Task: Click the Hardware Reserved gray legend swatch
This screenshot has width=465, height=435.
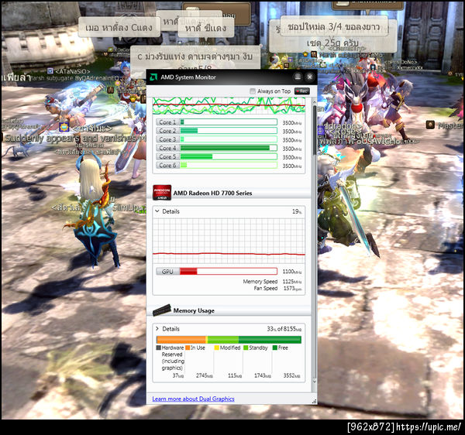Action: tap(159, 348)
